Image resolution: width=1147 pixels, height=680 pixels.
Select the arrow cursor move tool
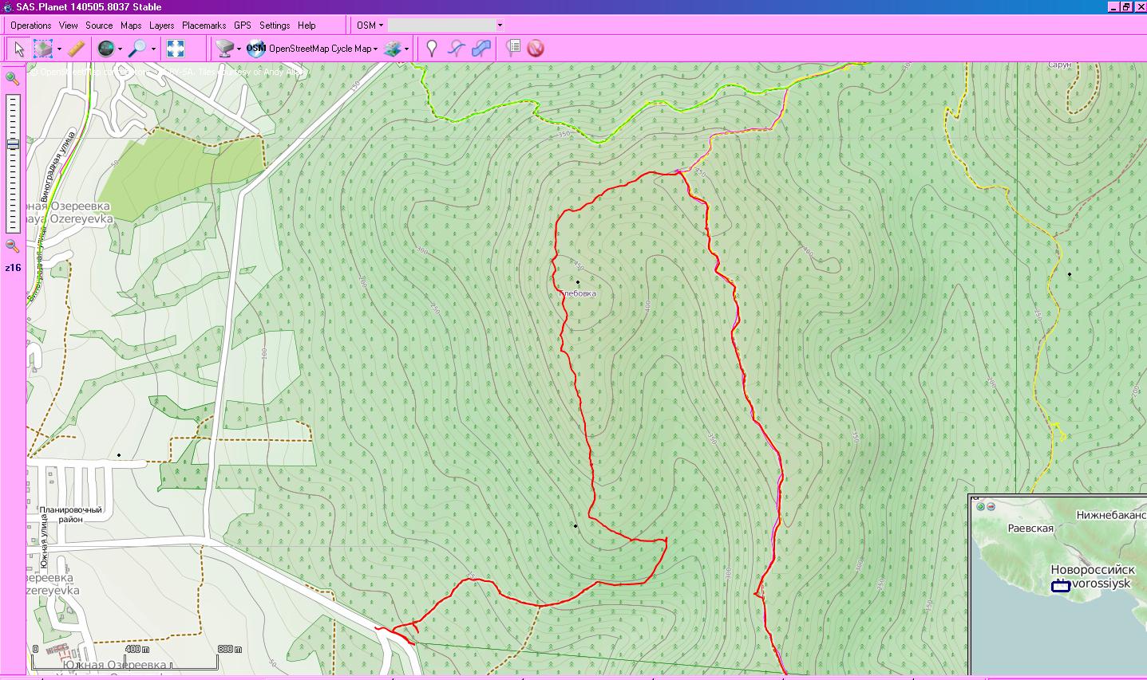click(18, 49)
